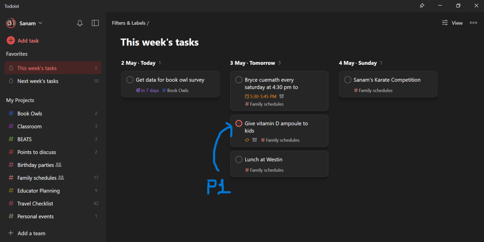The image size is (484, 242).
Task: Pin the window using the pin icon
Action: 422,6
